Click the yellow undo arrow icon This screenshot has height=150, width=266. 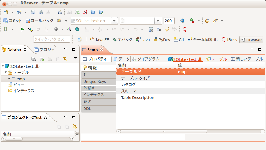(x=167, y=29)
